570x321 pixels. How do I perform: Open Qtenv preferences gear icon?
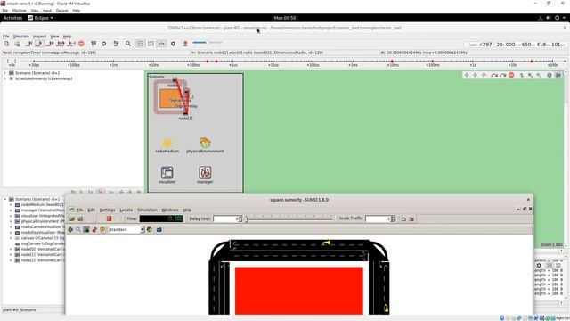(173, 44)
